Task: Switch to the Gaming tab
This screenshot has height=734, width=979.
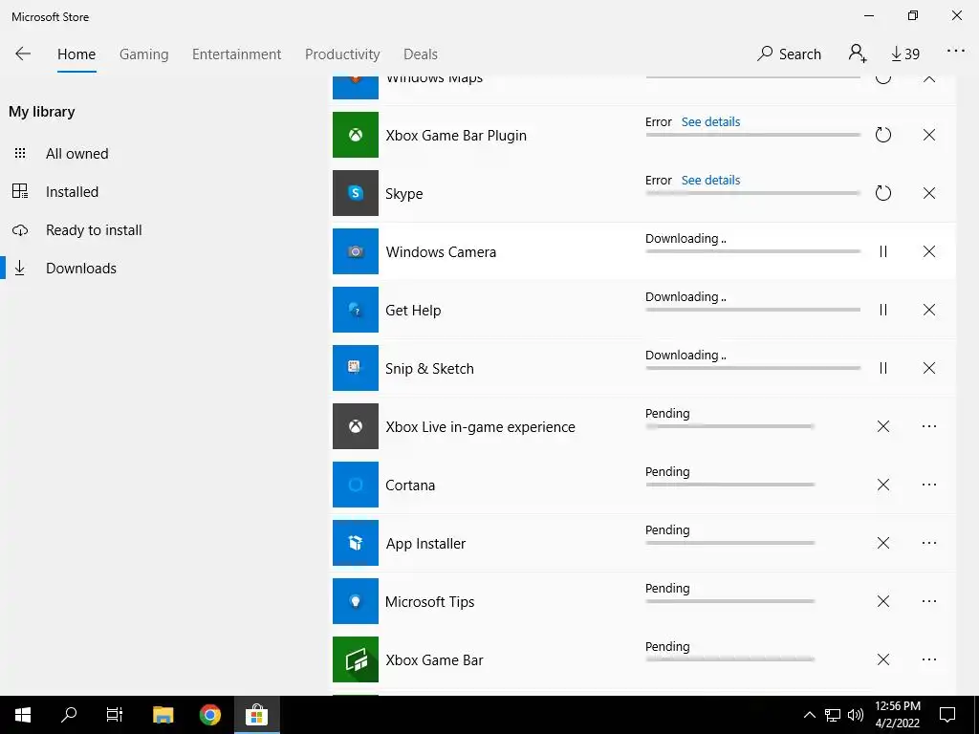Action: [143, 54]
